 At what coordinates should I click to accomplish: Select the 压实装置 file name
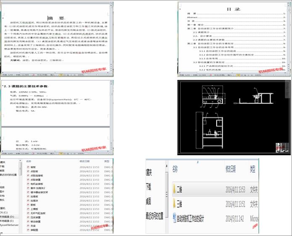click(35, 217)
